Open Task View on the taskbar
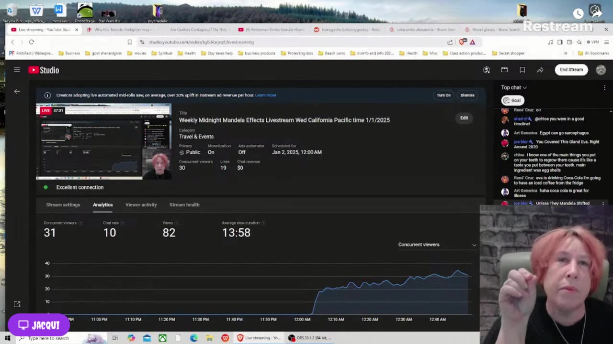The image size is (613, 344). [115, 338]
